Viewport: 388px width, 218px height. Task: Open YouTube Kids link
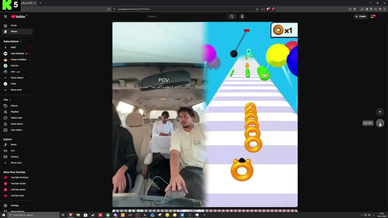17,196
